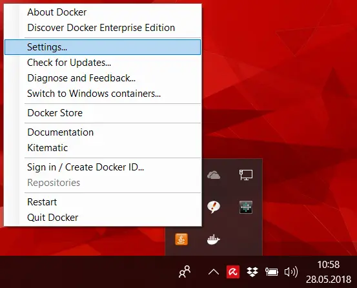This screenshot has width=357, height=288.
Task: Open Docker Store from menu
Action: coord(103,113)
